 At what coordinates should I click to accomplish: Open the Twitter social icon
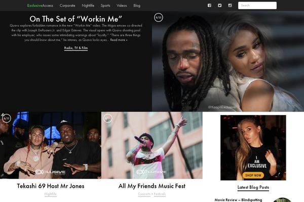(x=220, y=6)
